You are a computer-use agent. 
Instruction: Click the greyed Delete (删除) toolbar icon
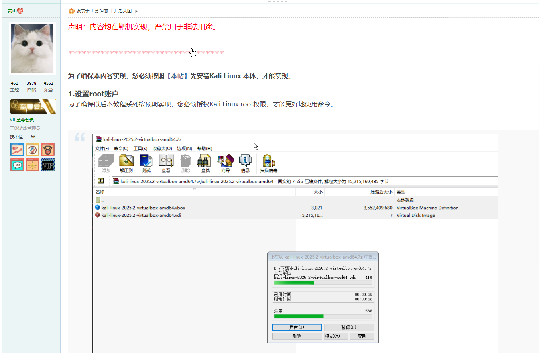click(185, 160)
